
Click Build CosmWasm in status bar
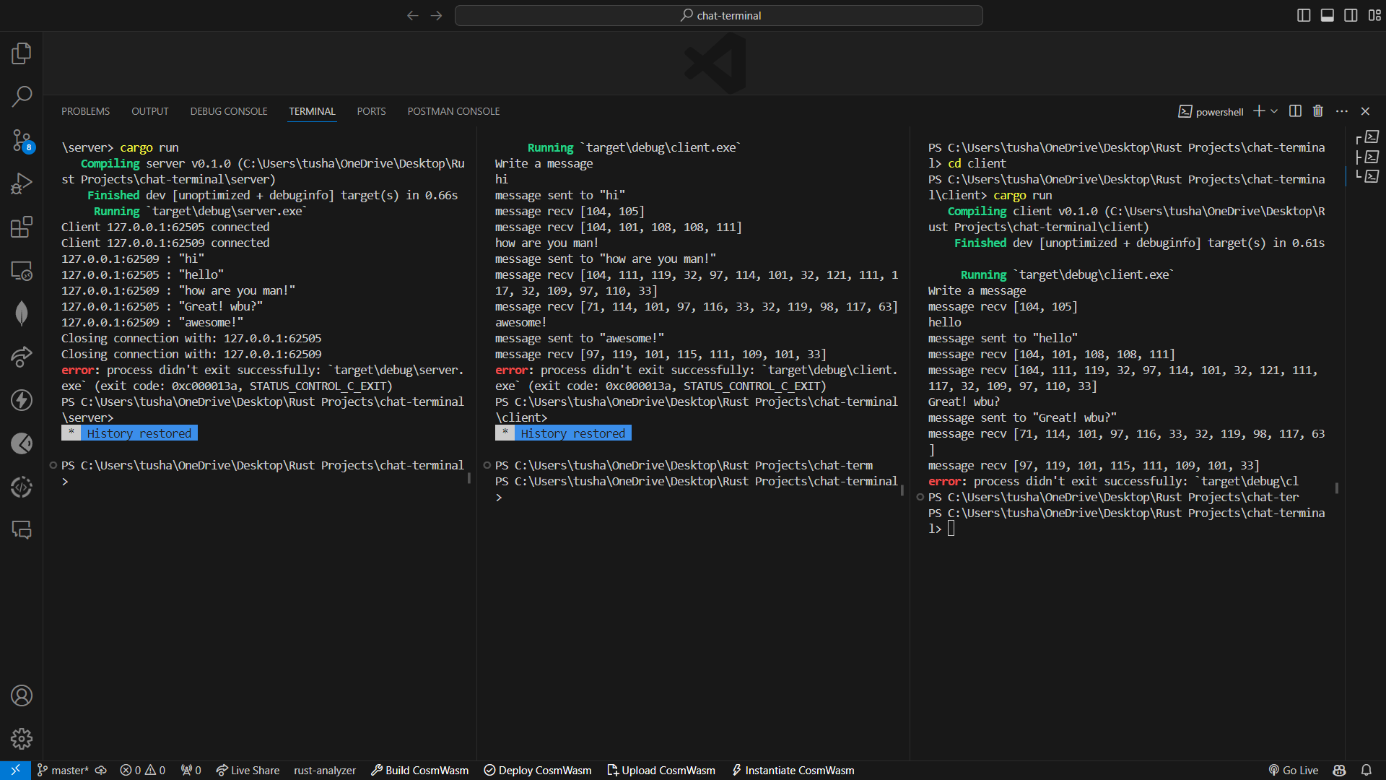pyautogui.click(x=419, y=771)
